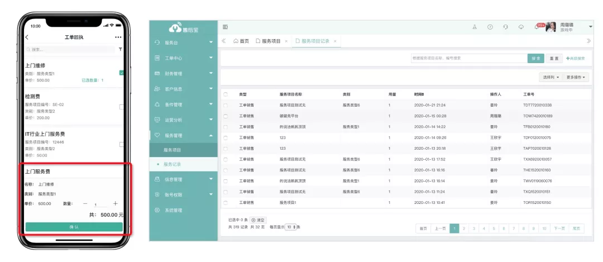Select 服务项目 in sidebar submenu

click(x=173, y=150)
